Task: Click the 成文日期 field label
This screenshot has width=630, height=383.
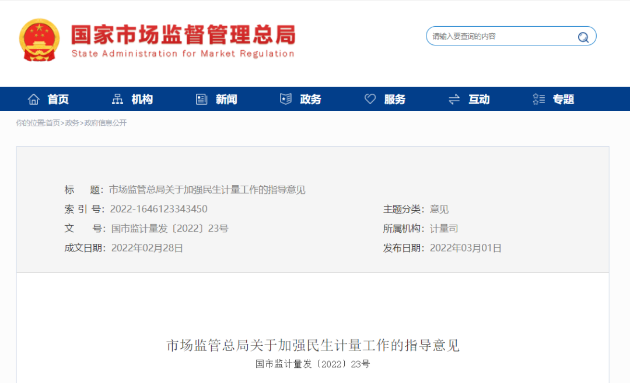Action: (85, 248)
